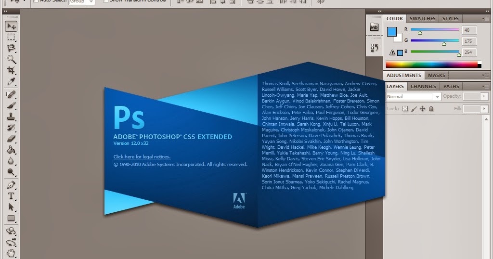Click the 'Version 12.0 x32' text
This screenshot has width=493, height=259.
click(x=131, y=143)
